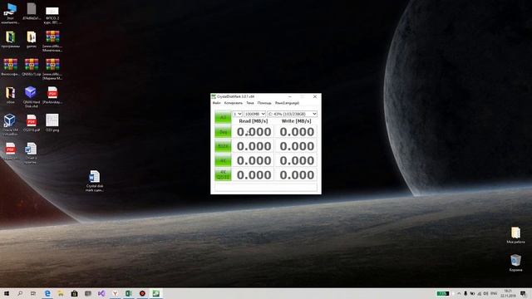Screen dimensions: 532x299
Task: Start all tests with the All button
Action: coord(223,117)
